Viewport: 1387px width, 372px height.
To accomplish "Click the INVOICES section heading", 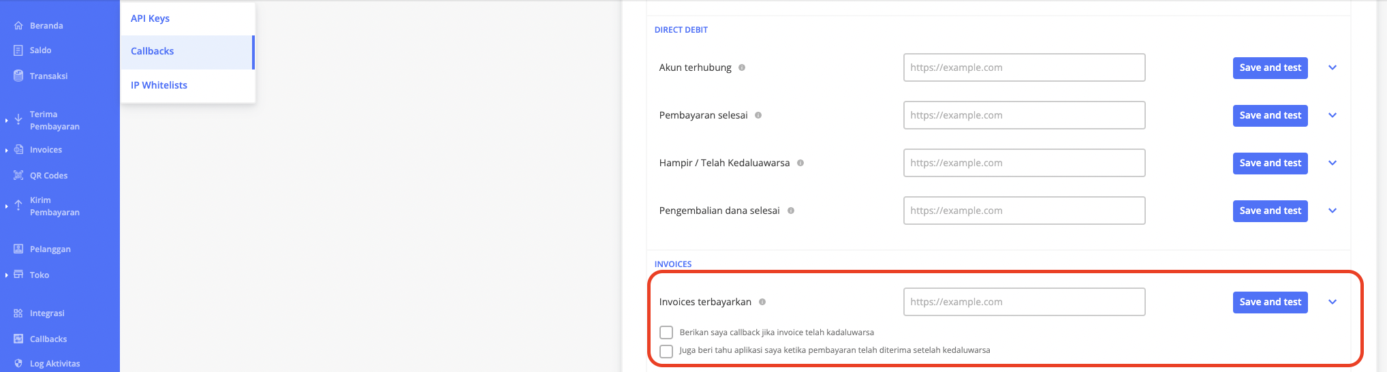I will click(673, 264).
